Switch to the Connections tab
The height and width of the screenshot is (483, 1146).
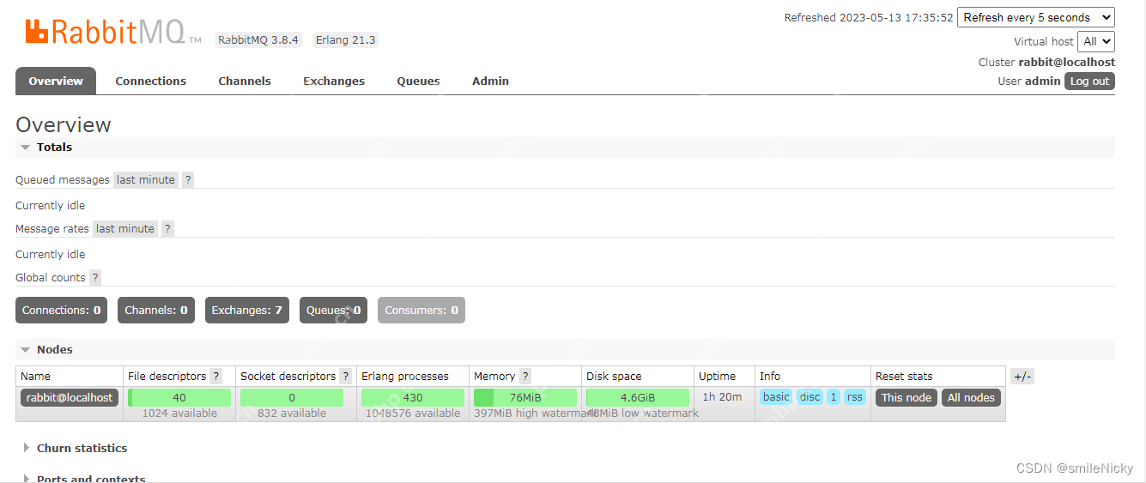click(151, 82)
